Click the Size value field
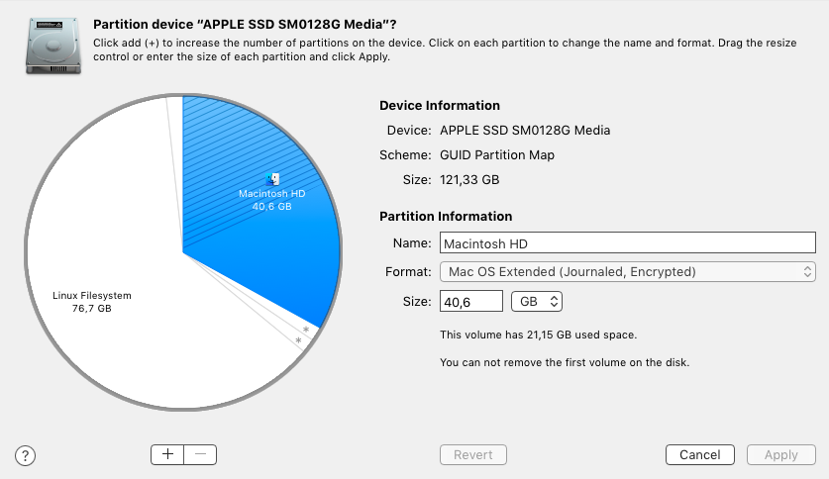 pyautogui.click(x=471, y=301)
